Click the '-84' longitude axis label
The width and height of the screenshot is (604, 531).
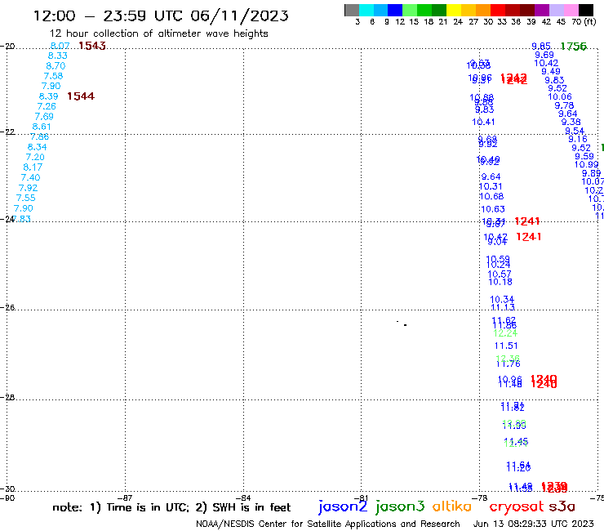click(243, 498)
